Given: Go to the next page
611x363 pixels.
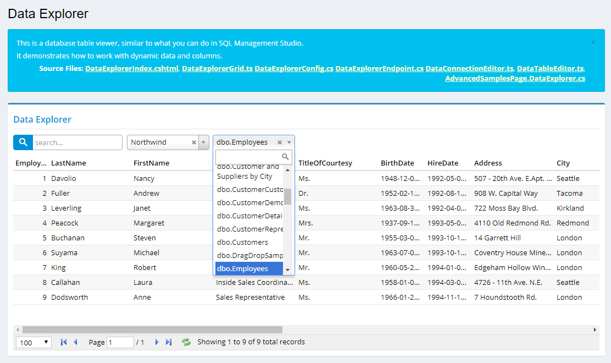Looking at the screenshot, I should click(x=157, y=342).
